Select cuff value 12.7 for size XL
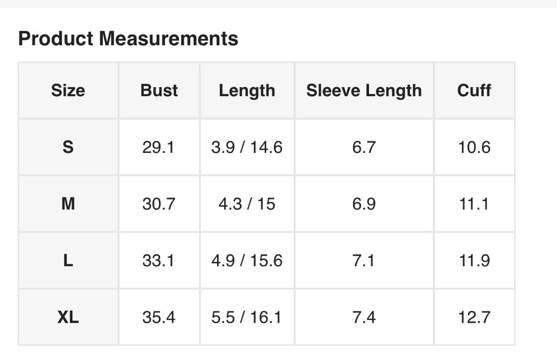 pos(474,317)
